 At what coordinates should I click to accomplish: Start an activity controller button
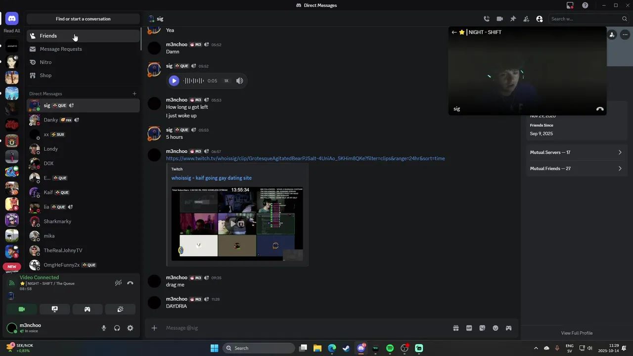pyautogui.click(x=87, y=309)
